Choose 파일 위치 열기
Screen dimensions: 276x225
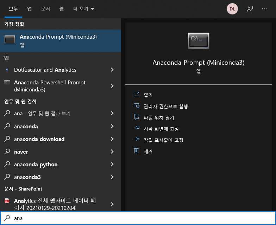159,117
